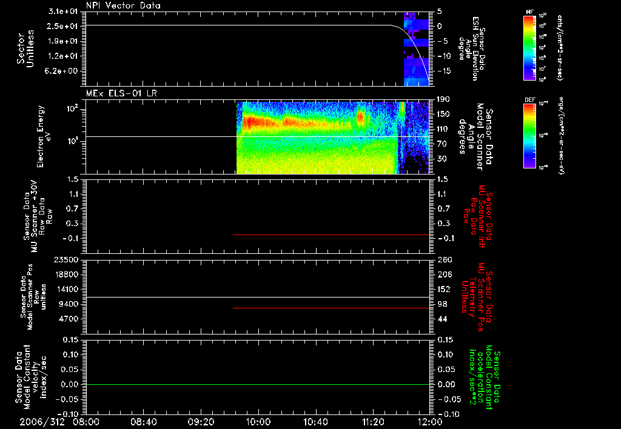Click the "cnts/(cm**2-sr-sec)" units label
The width and height of the screenshot is (621, 429).
pyautogui.click(x=560, y=48)
